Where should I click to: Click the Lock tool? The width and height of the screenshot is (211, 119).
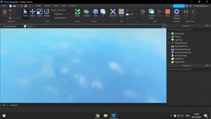[130, 14]
